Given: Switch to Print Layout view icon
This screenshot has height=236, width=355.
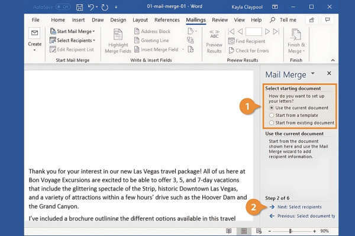Looking at the screenshot, I should [244, 231].
